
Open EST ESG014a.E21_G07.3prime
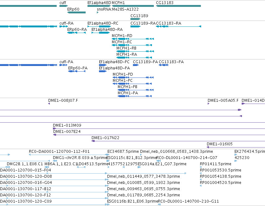point(162,164)
